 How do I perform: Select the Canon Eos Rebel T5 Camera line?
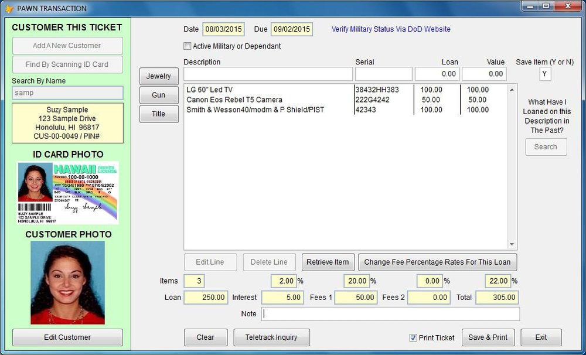coord(345,100)
